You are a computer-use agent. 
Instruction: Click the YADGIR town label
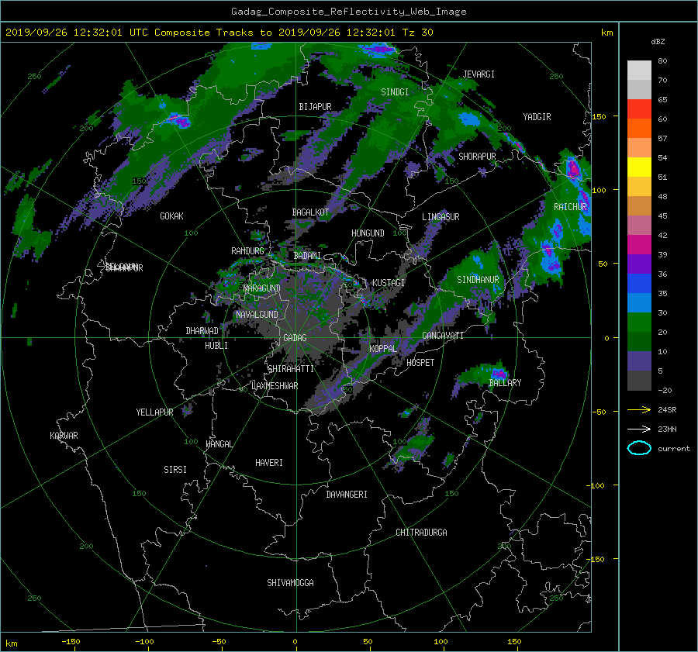tap(537, 116)
